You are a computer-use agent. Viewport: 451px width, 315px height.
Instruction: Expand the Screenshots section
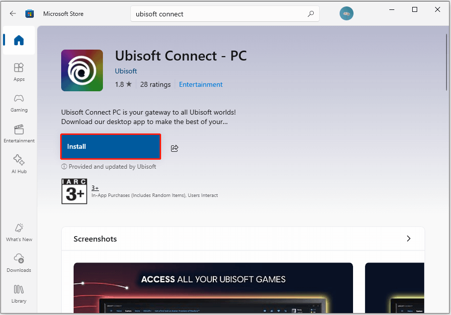(408, 239)
